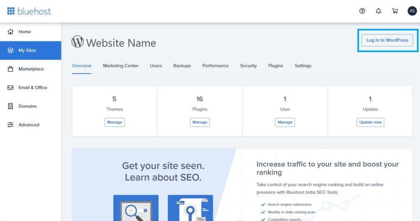Image resolution: width=420 pixels, height=221 pixels.
Task: Click the Domains building icon
Action: (11, 106)
